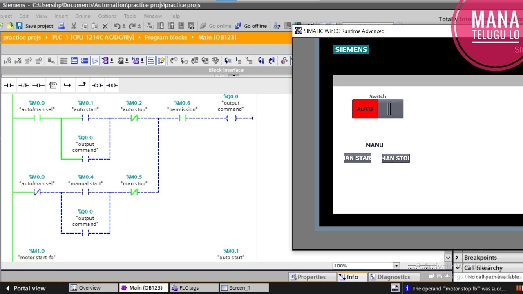Click Go offline button
523x294 pixels.
click(x=250, y=26)
